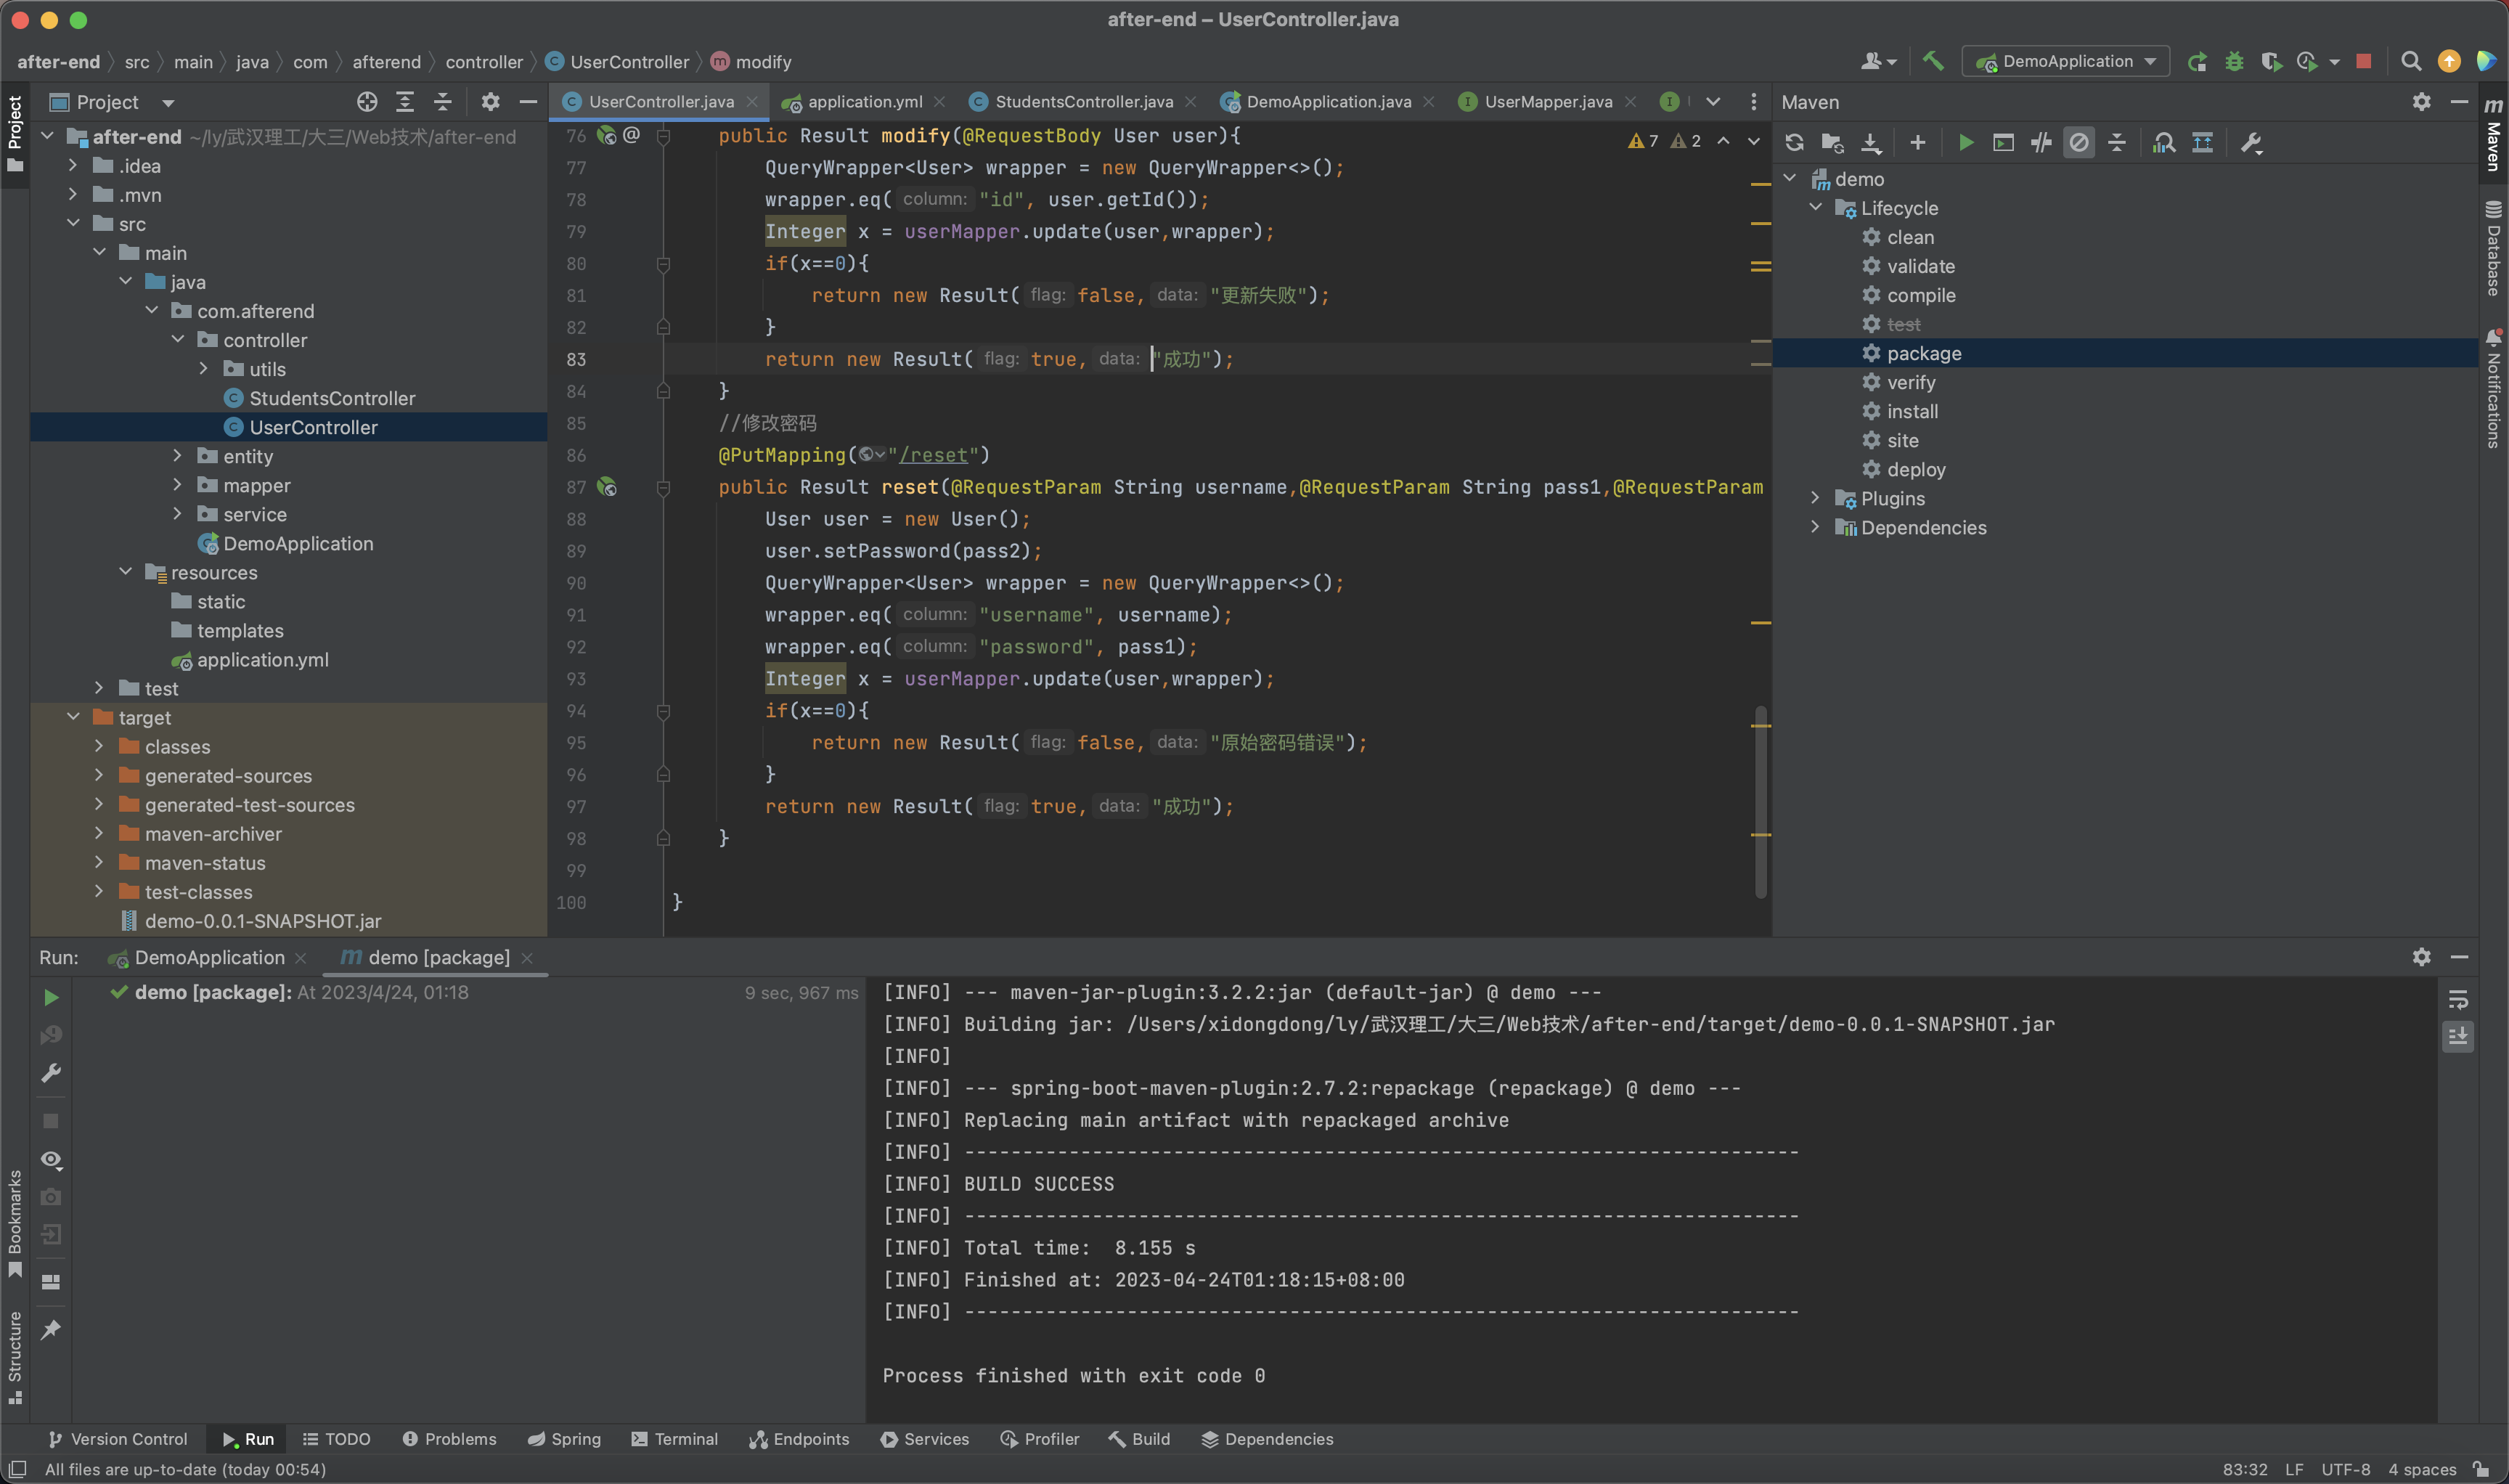The height and width of the screenshot is (1484, 2509).
Task: Click the Build project hammer icon
Action: [1933, 62]
